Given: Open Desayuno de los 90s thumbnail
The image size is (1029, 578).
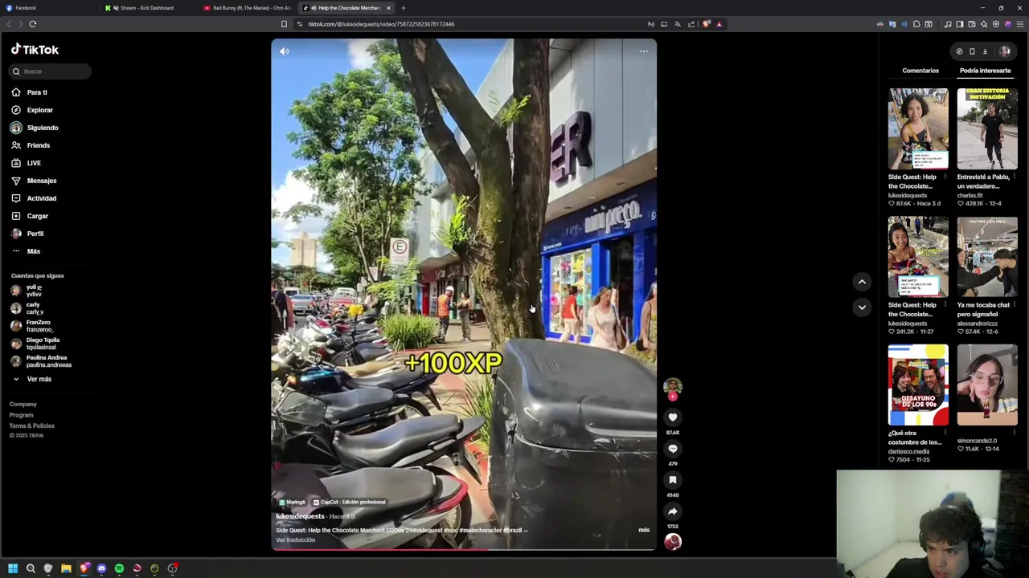Looking at the screenshot, I should [918, 385].
